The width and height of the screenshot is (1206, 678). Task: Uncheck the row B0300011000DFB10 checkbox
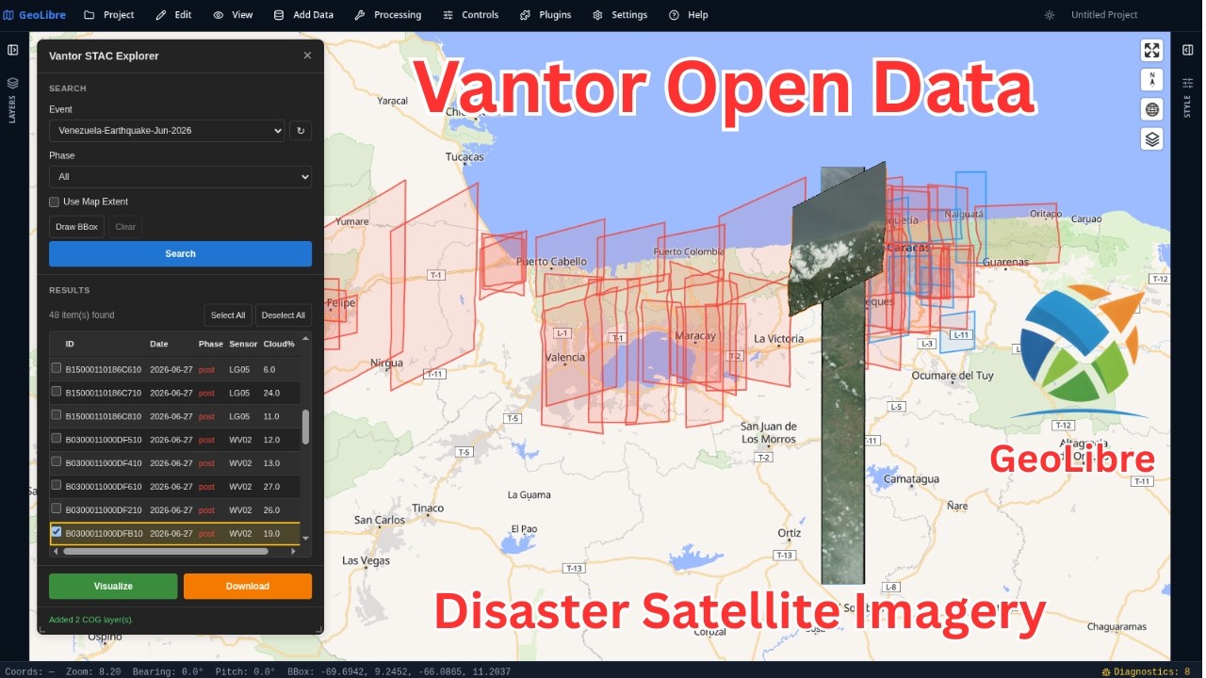tap(57, 532)
